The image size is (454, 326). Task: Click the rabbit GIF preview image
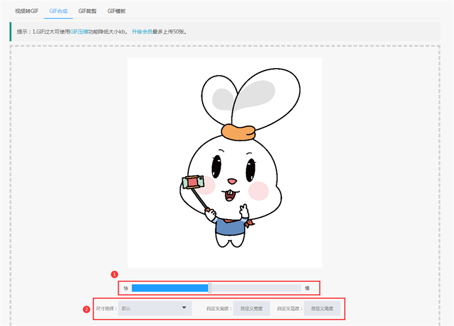pyautogui.click(x=225, y=162)
